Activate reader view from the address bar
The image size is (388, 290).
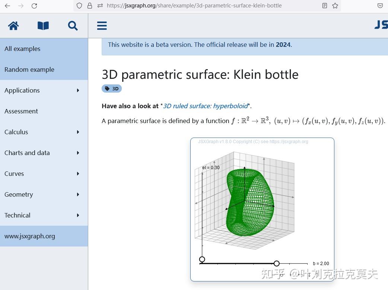[324, 5]
